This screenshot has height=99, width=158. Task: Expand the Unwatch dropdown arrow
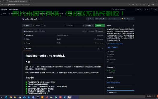105,19
